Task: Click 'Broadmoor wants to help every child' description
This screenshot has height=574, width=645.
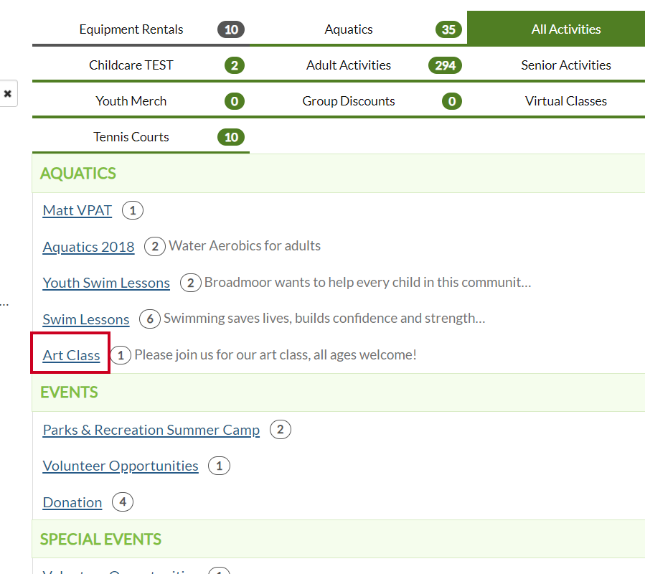Action: pos(368,282)
